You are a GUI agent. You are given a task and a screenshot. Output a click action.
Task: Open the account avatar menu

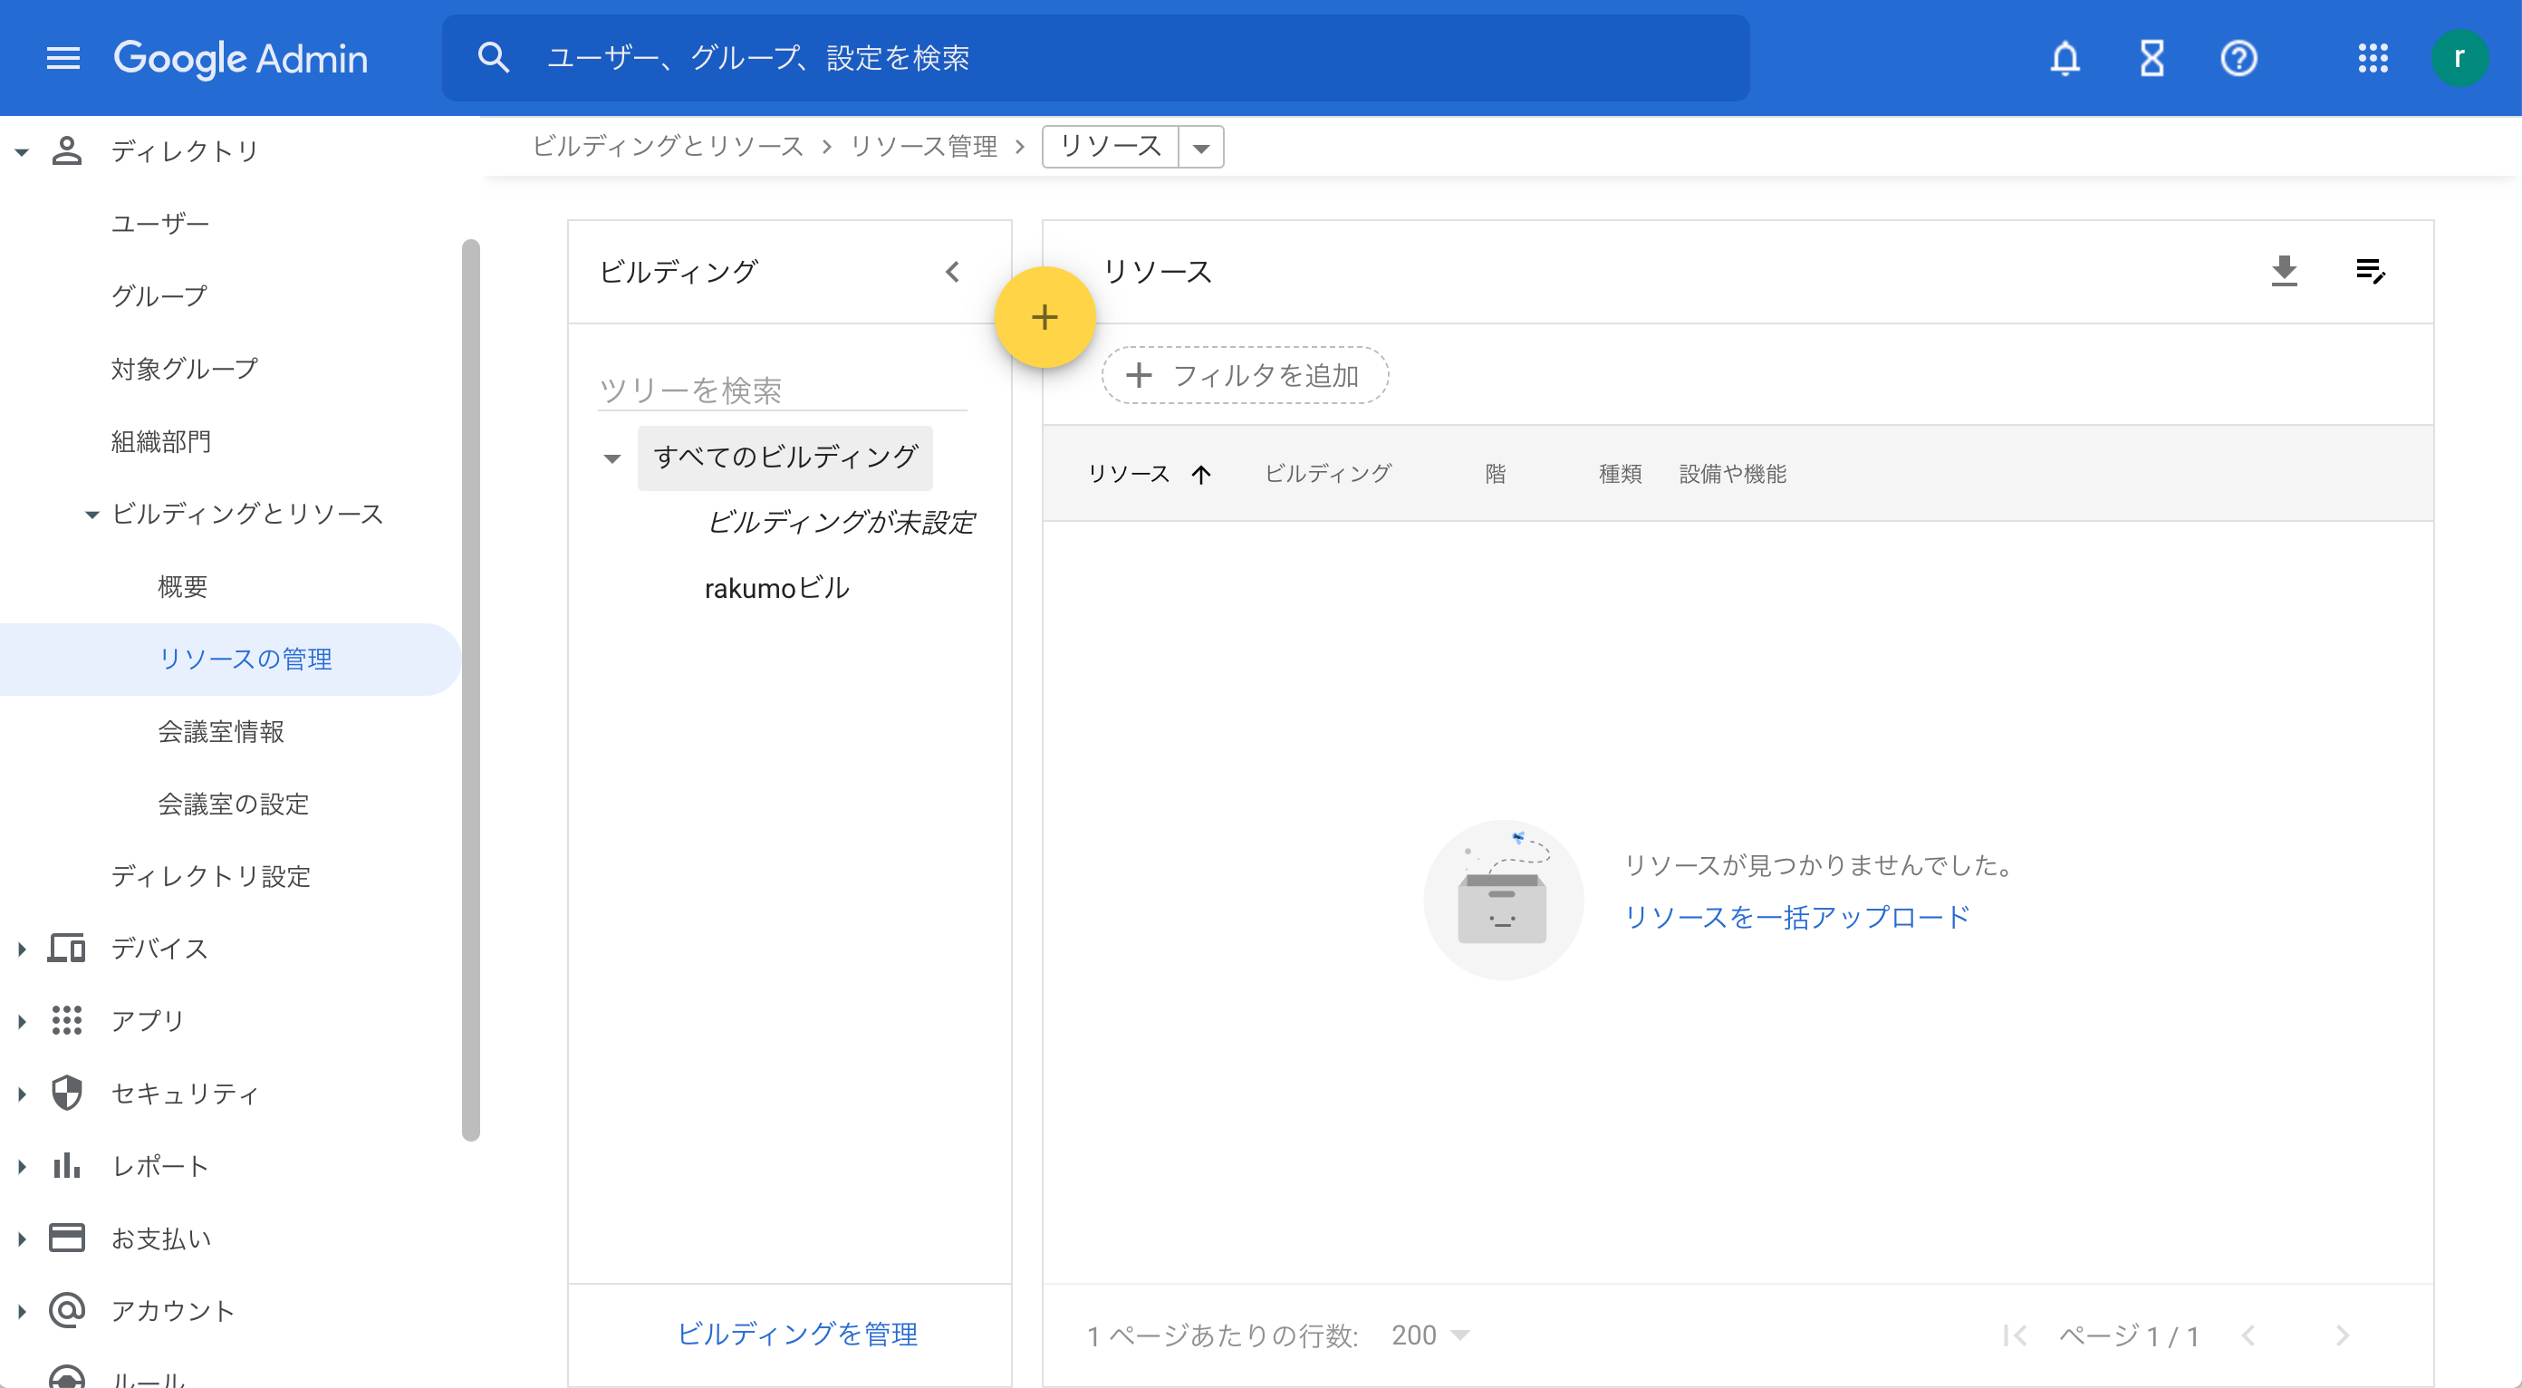(2459, 59)
